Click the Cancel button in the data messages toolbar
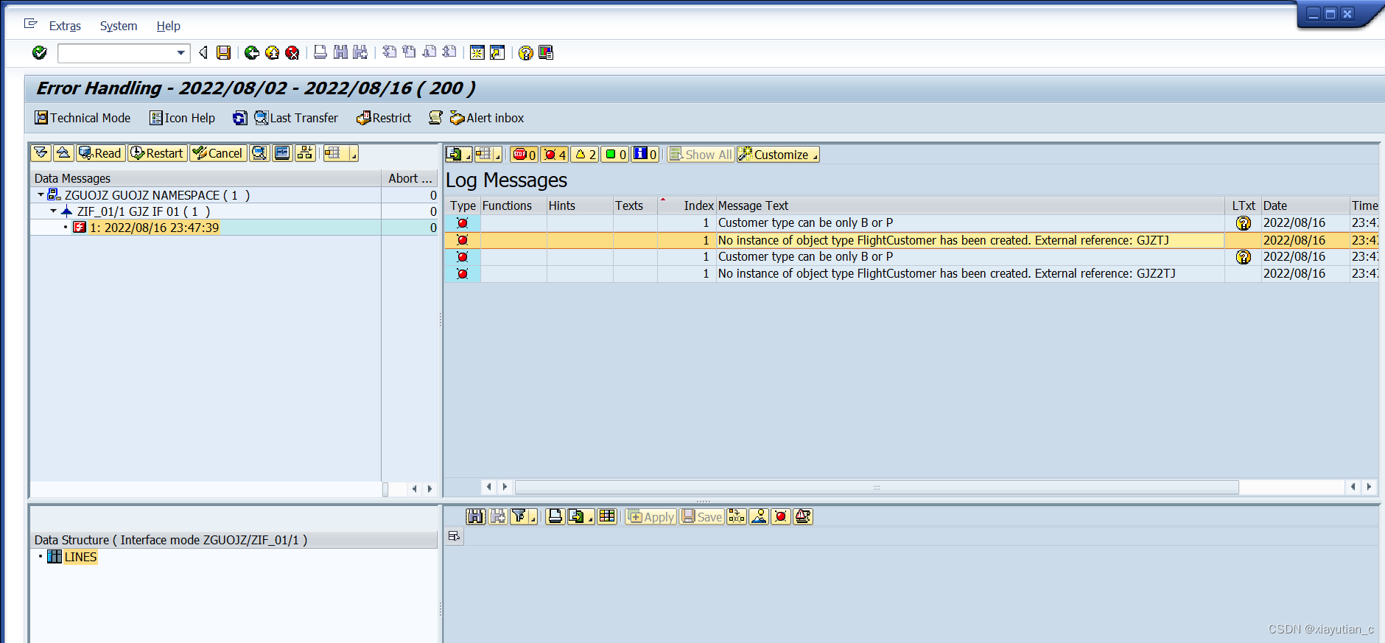The image size is (1385, 643). pos(218,153)
